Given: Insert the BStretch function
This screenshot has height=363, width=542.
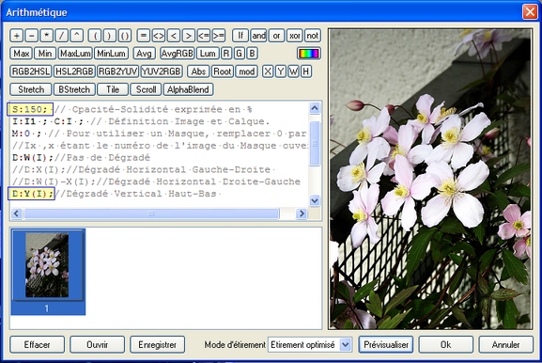Looking at the screenshot, I should 74,89.
